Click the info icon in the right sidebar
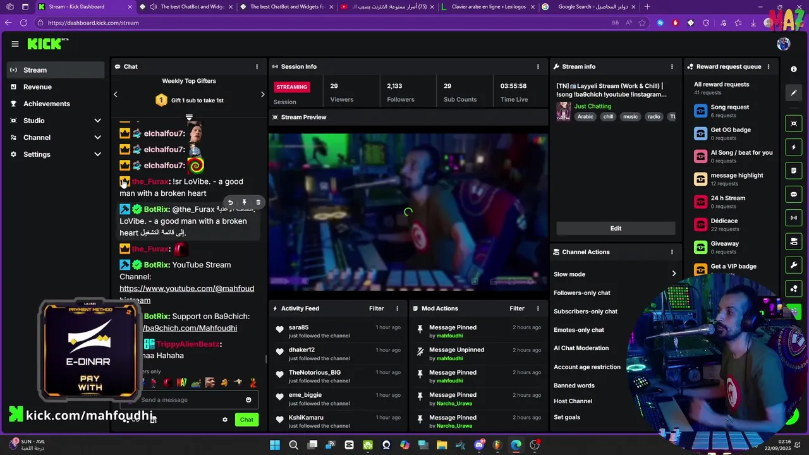This screenshot has height=455, width=809. (794, 69)
